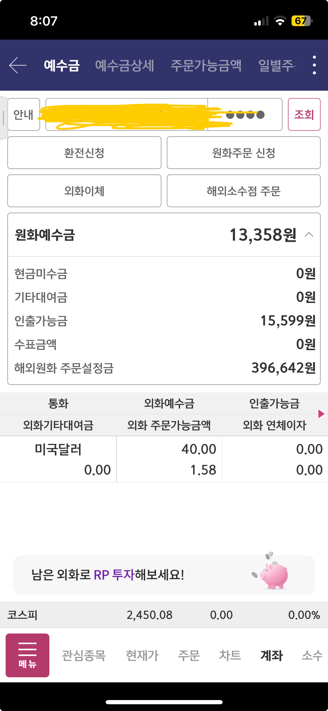Viewport: 328px width, 711px height.
Task: Tap the pink right-arrow scroll indicator
Action: pyautogui.click(x=321, y=414)
